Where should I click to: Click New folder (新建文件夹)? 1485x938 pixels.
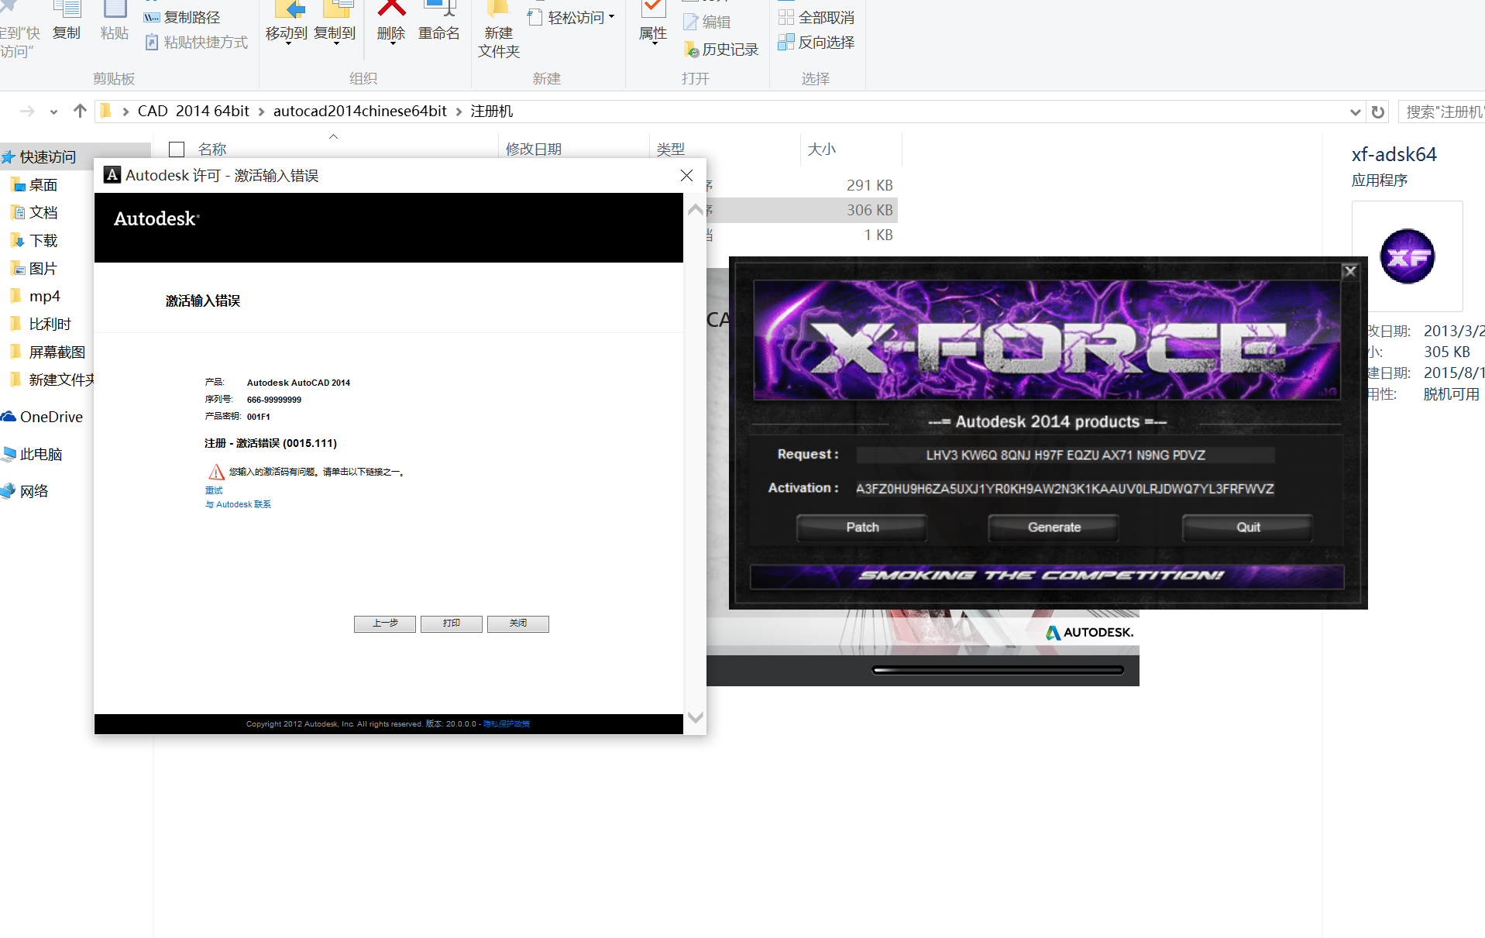coord(499,29)
